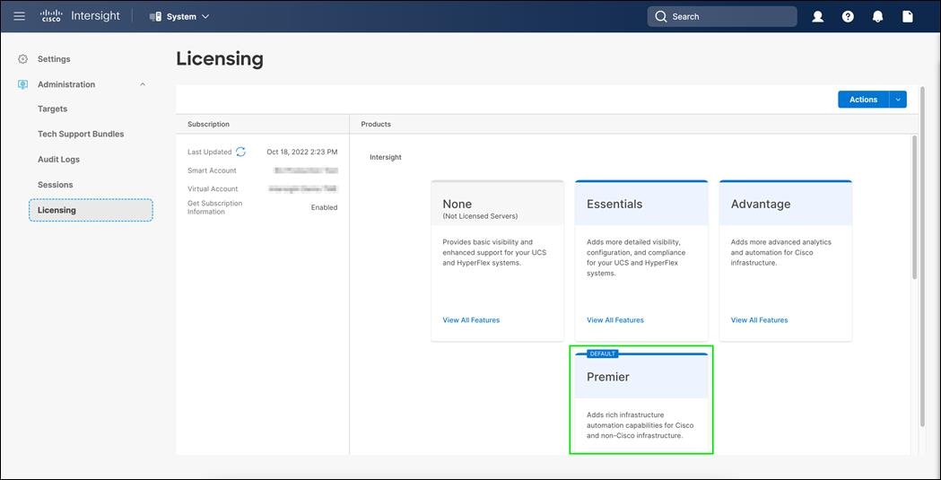
Task: Click the System service icon
Action: click(155, 17)
